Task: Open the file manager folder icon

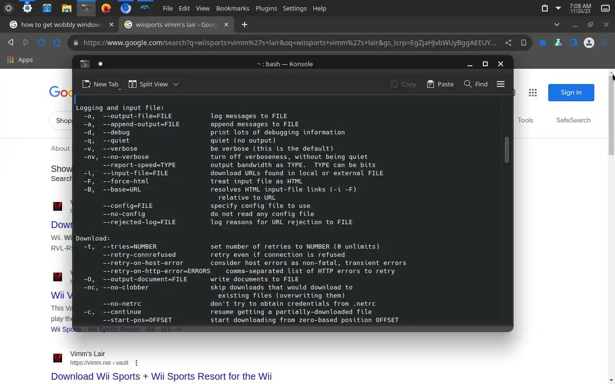Action: [67, 8]
